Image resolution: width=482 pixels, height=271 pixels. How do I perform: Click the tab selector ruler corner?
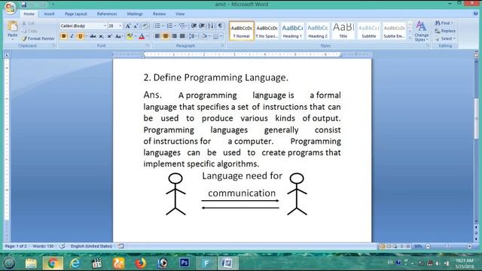(x=7, y=55)
